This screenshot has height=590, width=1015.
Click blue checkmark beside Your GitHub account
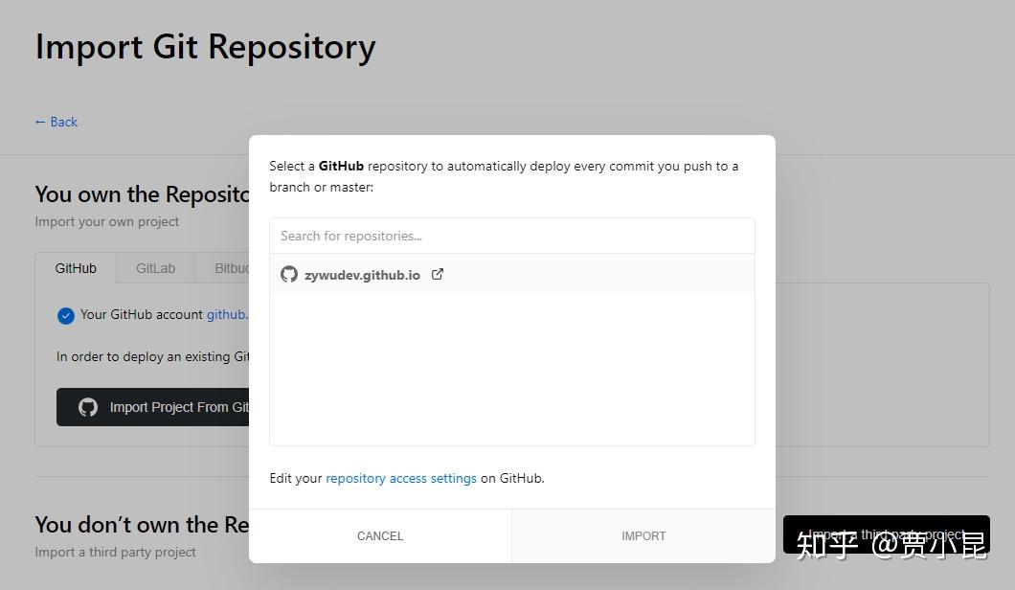pyautogui.click(x=65, y=315)
